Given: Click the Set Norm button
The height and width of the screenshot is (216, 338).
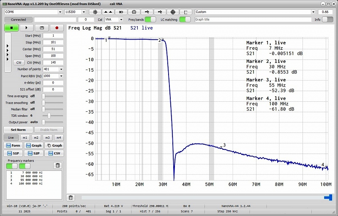Looking at the screenshot, I should click(x=18, y=130).
